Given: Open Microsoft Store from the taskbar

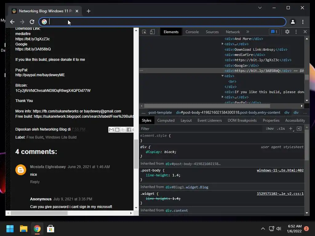Looking at the screenshot, I should pos(50,229).
